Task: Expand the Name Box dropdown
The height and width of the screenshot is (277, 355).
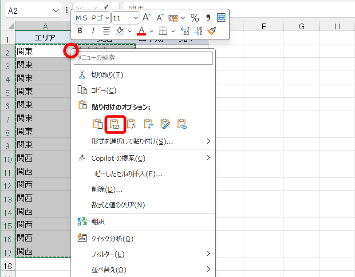Action: [56, 10]
